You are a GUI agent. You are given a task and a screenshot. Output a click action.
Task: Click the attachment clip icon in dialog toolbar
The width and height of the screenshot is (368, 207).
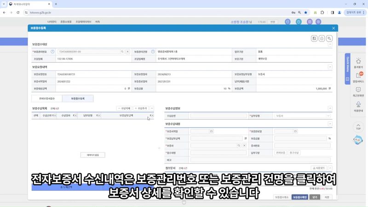coord(329,39)
